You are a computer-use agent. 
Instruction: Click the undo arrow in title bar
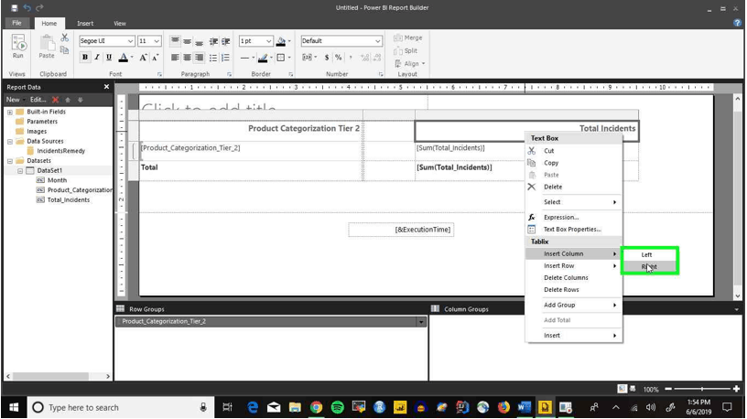coord(27,7)
